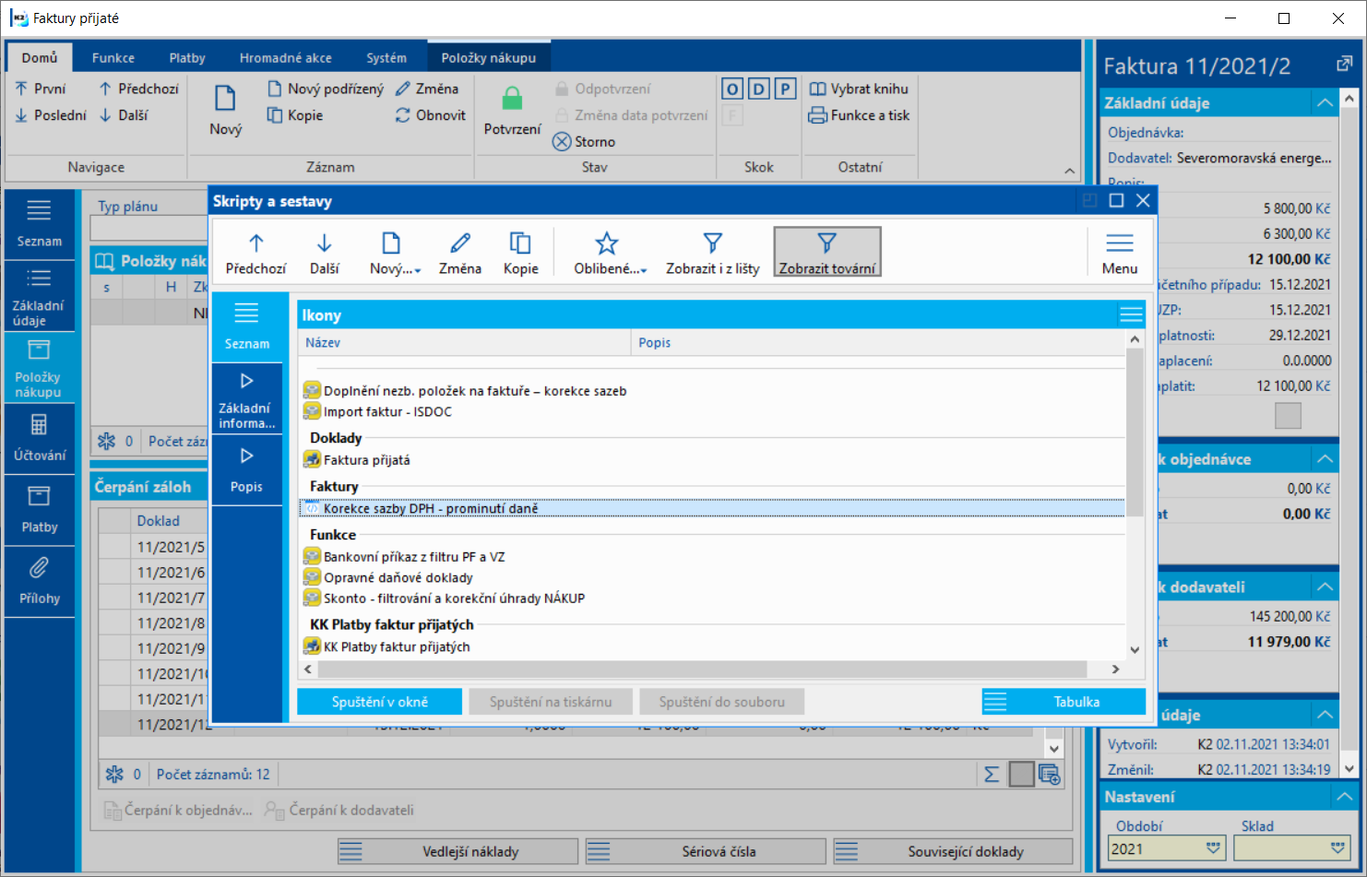This screenshot has width=1367, height=877.
Task: Cancel the document with Storno
Action: (584, 142)
